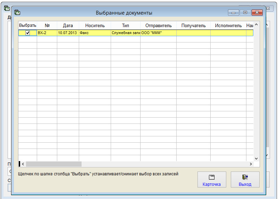
Task: Select the ВХ-2 document number cell
Action: [47, 33]
